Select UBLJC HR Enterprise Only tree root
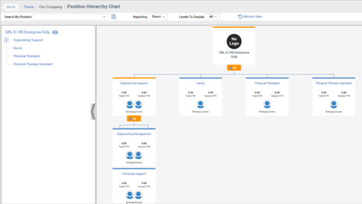Viewport: 362px width, 204px height. (28, 32)
